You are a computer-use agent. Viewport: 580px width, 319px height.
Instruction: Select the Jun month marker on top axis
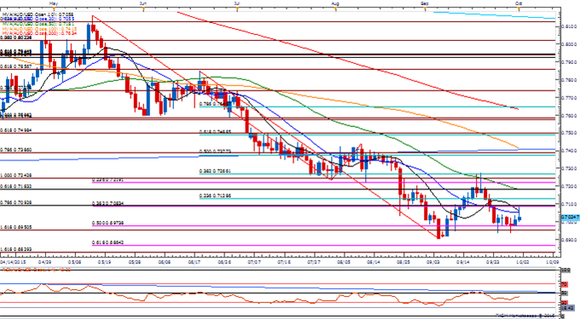coord(143,3)
